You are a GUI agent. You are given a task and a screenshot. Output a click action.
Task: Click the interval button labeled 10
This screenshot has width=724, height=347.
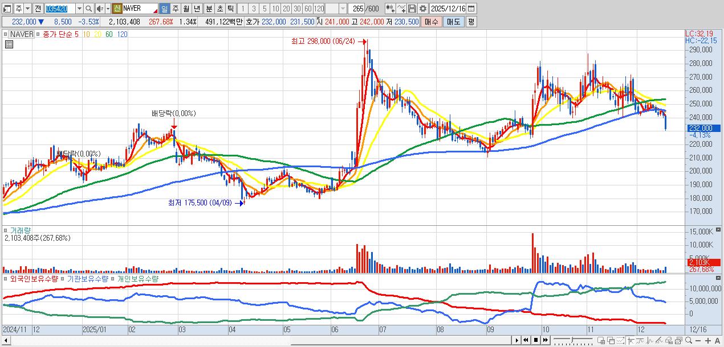(275, 9)
